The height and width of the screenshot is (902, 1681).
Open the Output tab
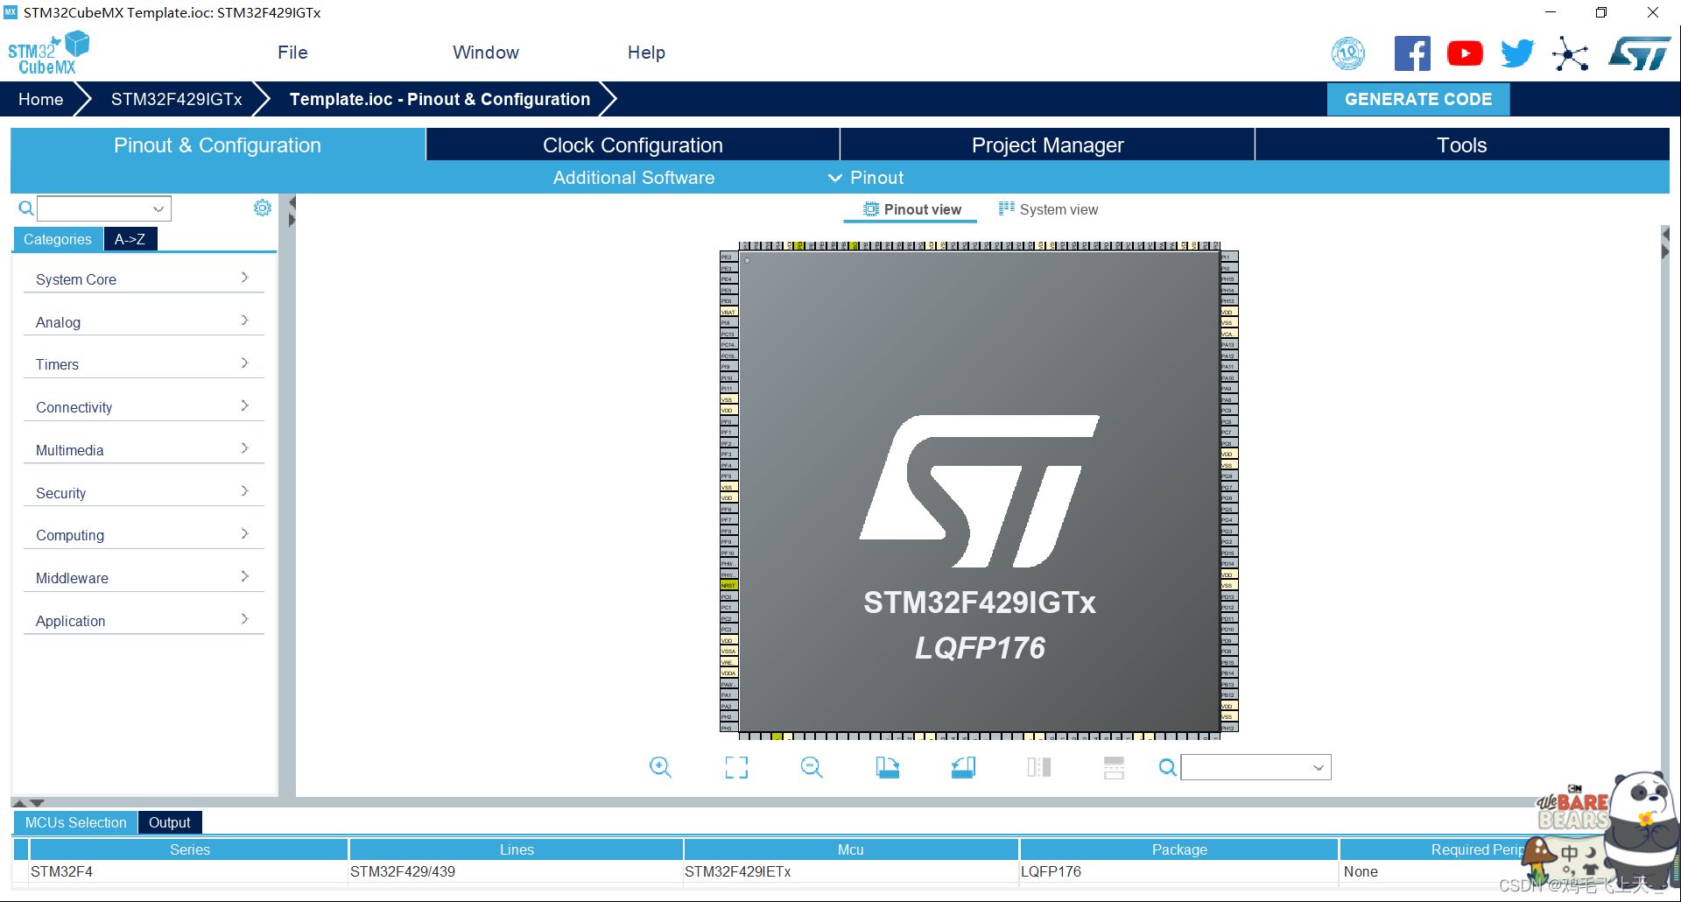coord(170,822)
